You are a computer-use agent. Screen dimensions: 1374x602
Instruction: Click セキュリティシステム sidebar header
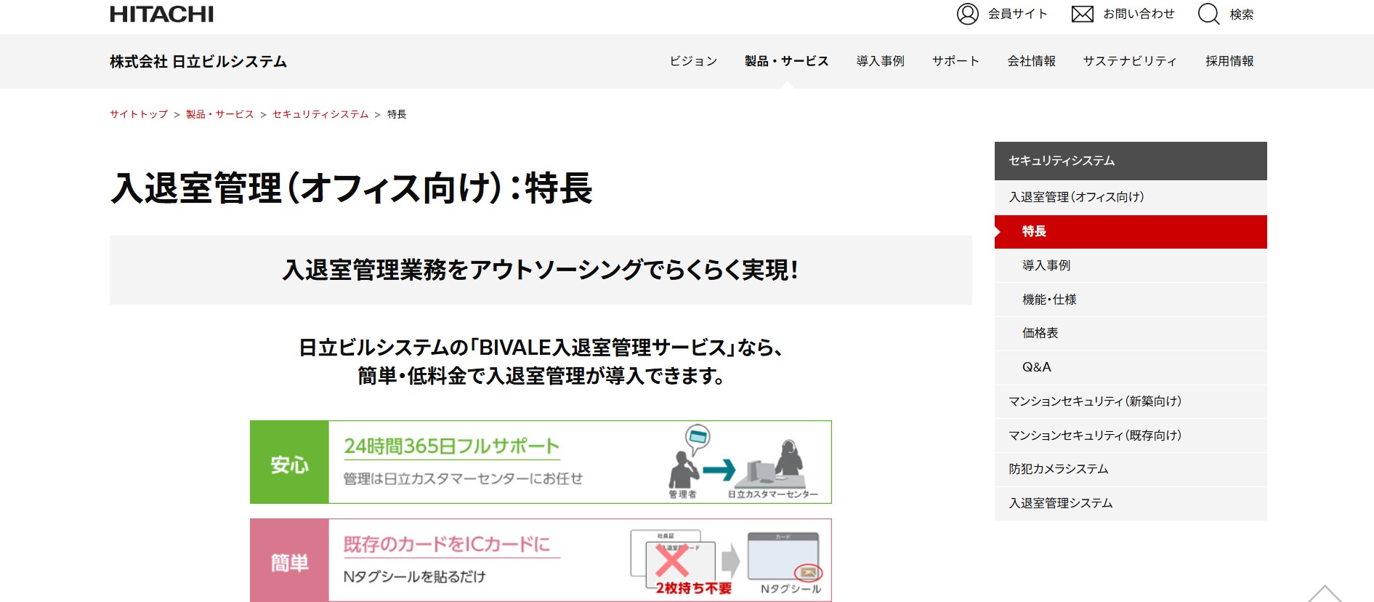1131,161
